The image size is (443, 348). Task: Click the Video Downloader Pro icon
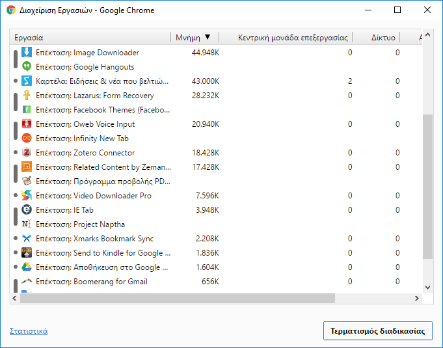click(27, 196)
